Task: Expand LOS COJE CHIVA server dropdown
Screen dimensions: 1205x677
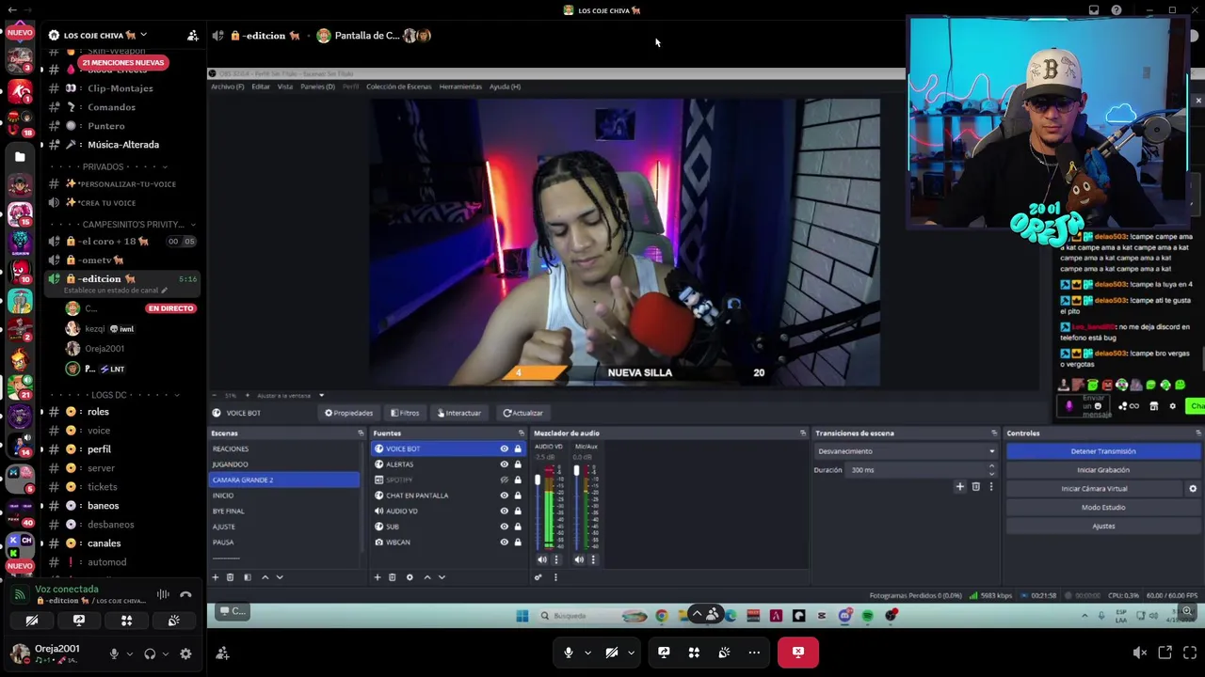Action: 143,36
